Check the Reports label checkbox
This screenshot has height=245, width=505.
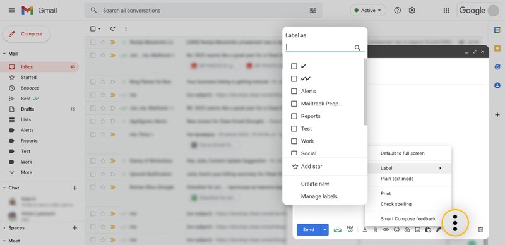pyautogui.click(x=294, y=116)
